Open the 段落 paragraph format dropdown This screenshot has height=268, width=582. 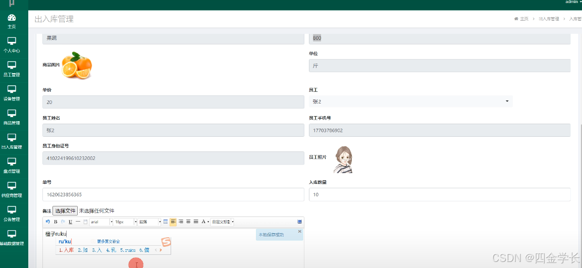click(x=149, y=222)
